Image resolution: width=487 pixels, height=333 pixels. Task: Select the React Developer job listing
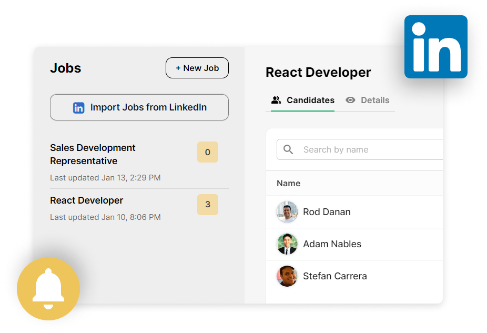point(87,200)
